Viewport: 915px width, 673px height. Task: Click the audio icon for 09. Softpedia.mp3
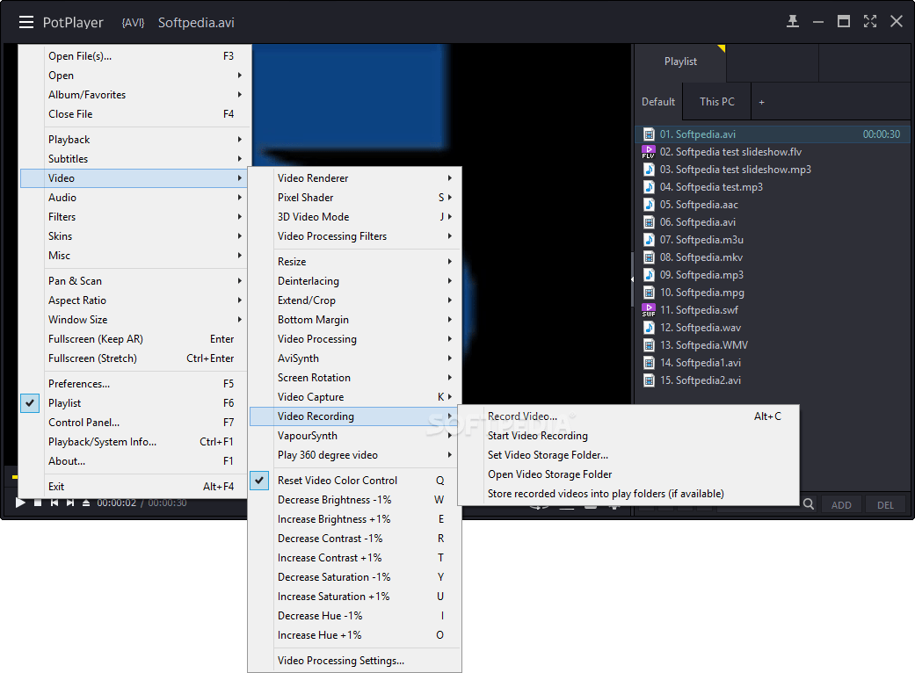click(649, 275)
